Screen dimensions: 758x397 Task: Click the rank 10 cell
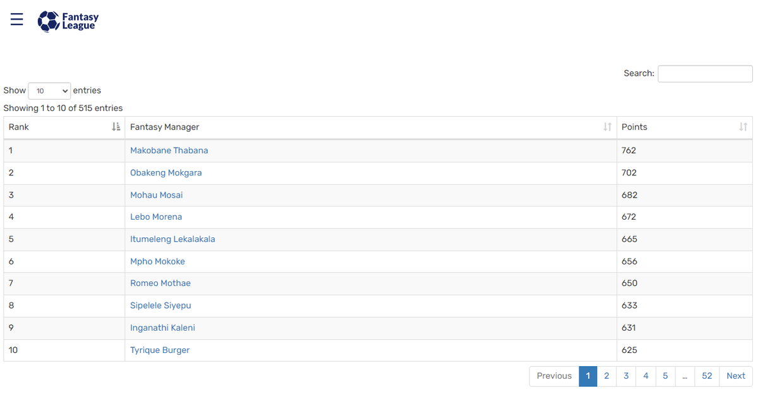click(64, 350)
